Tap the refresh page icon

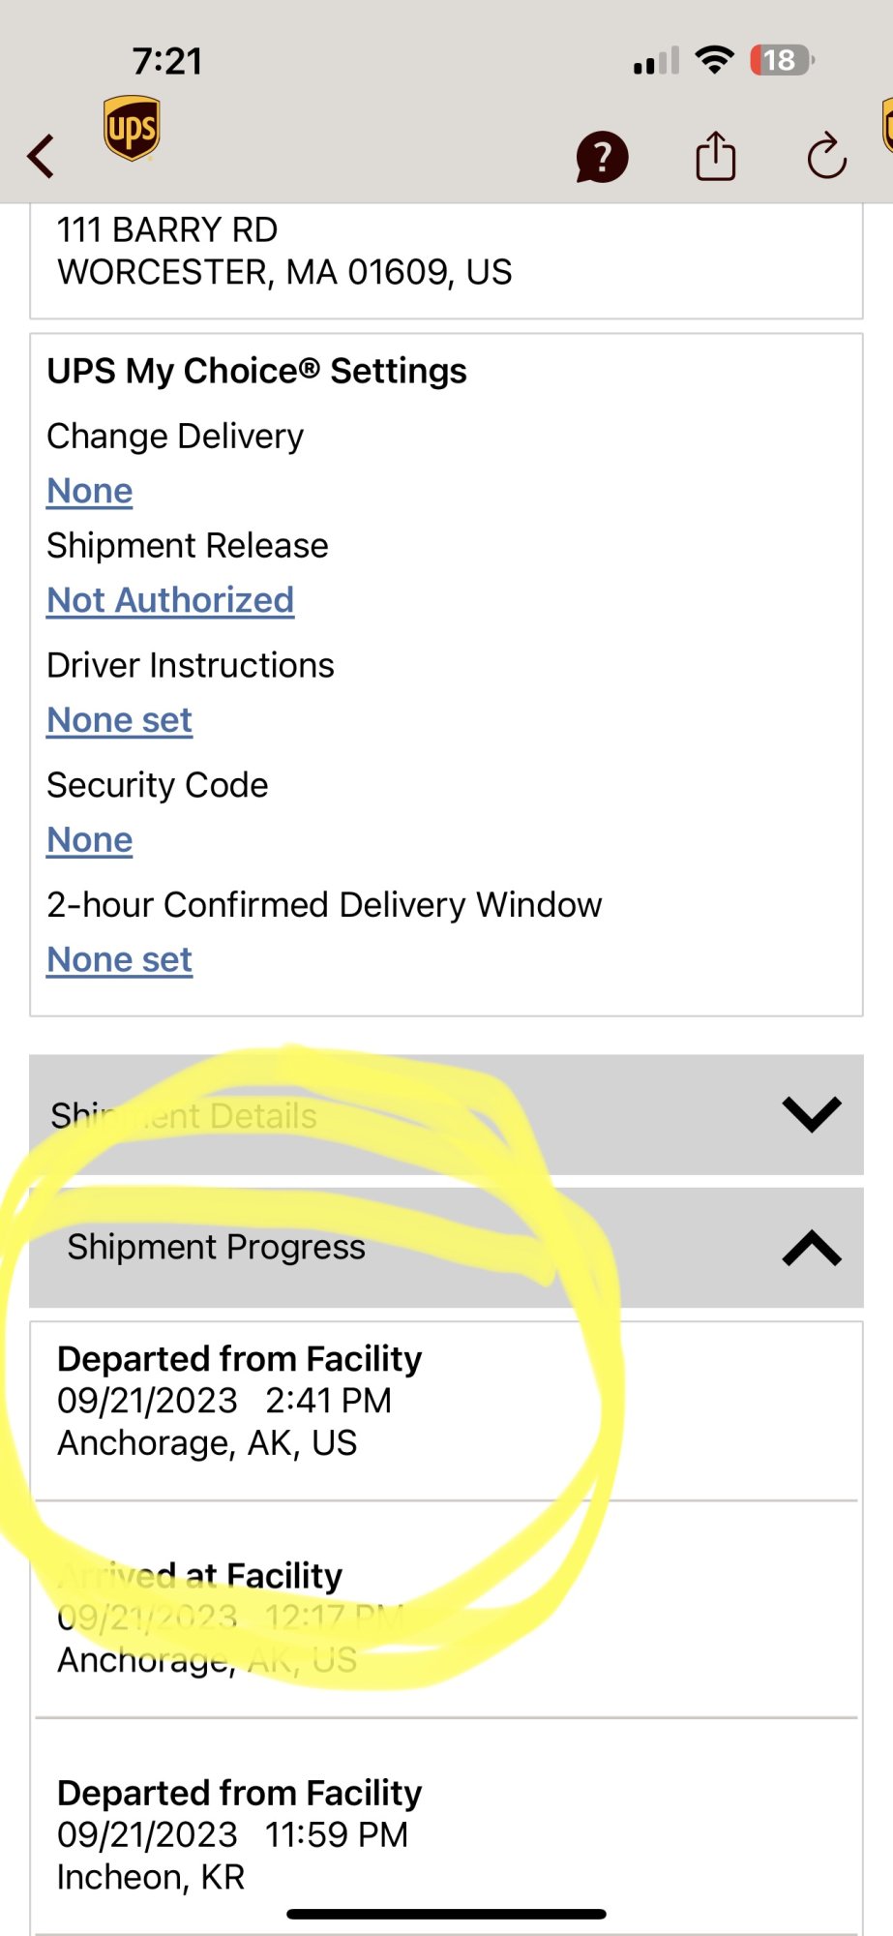point(827,156)
